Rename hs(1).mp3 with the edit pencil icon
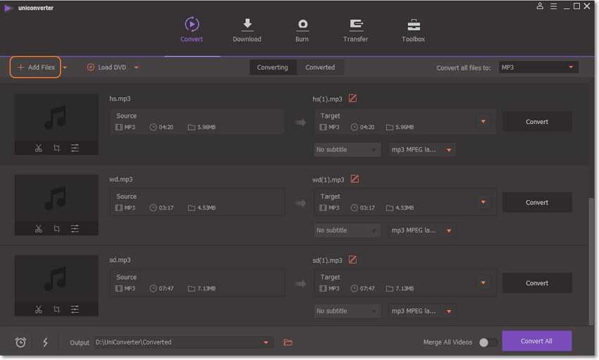 352,99
